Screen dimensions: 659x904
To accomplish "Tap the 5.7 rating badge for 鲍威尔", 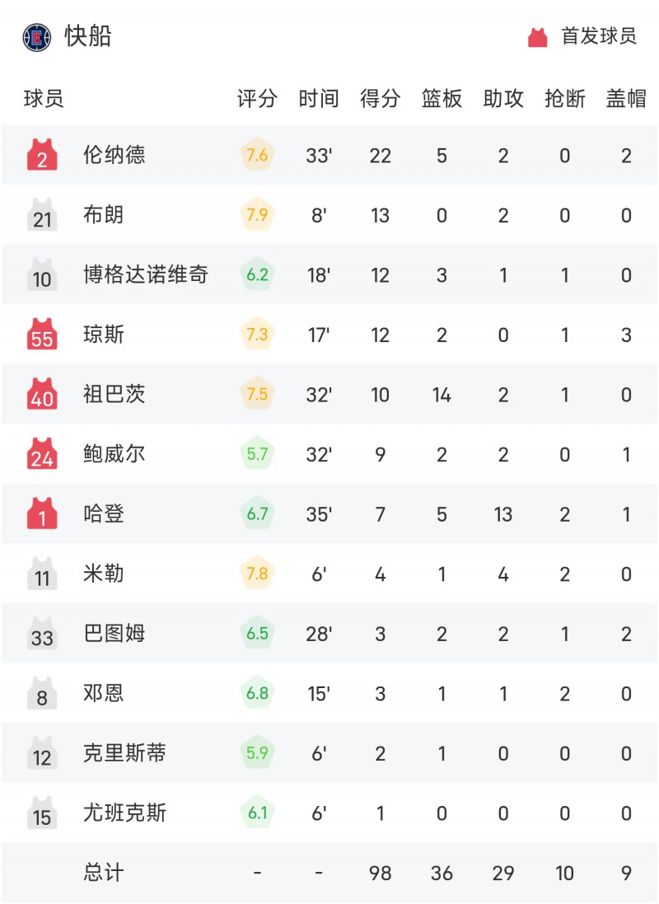I will 257,454.
